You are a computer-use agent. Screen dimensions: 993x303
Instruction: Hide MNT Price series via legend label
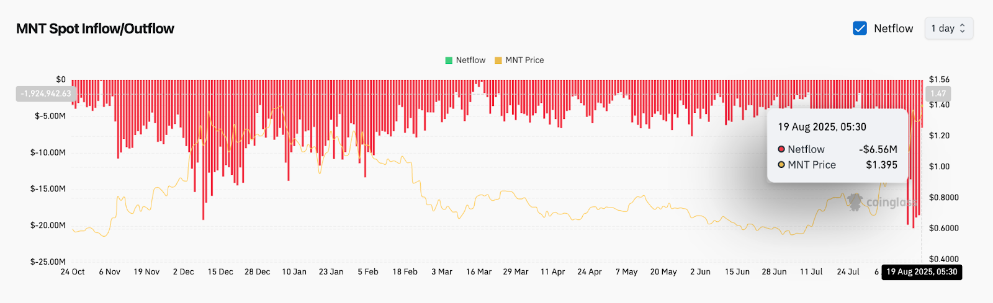pos(524,60)
